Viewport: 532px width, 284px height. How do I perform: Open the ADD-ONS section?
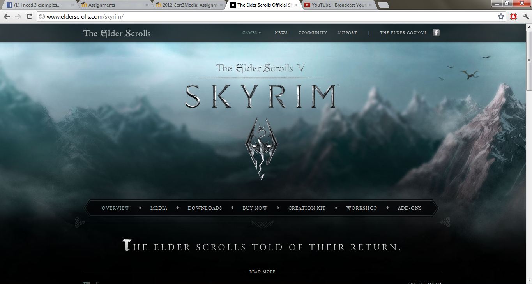click(409, 208)
